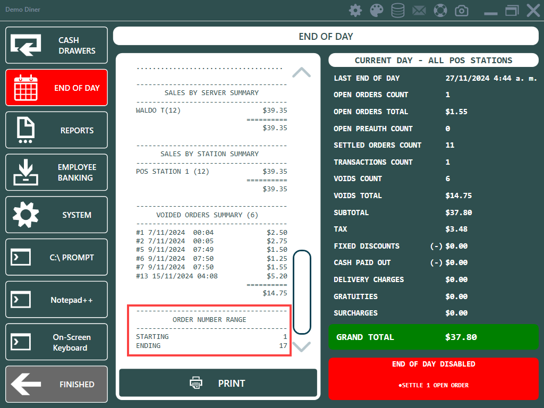Click the lifebuoy help icon
This screenshot has width=544, height=408.
[x=440, y=10]
